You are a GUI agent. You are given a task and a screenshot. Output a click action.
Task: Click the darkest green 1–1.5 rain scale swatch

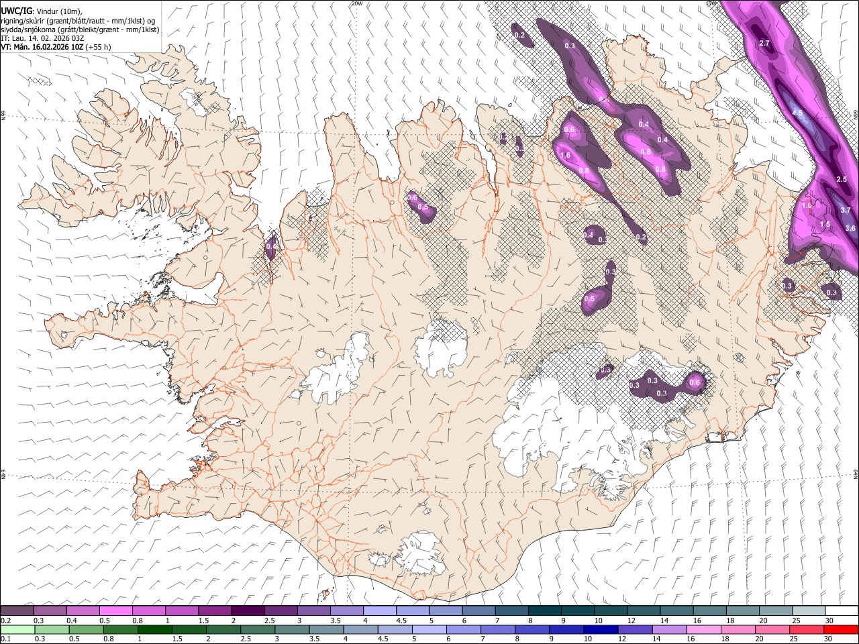coord(156,630)
